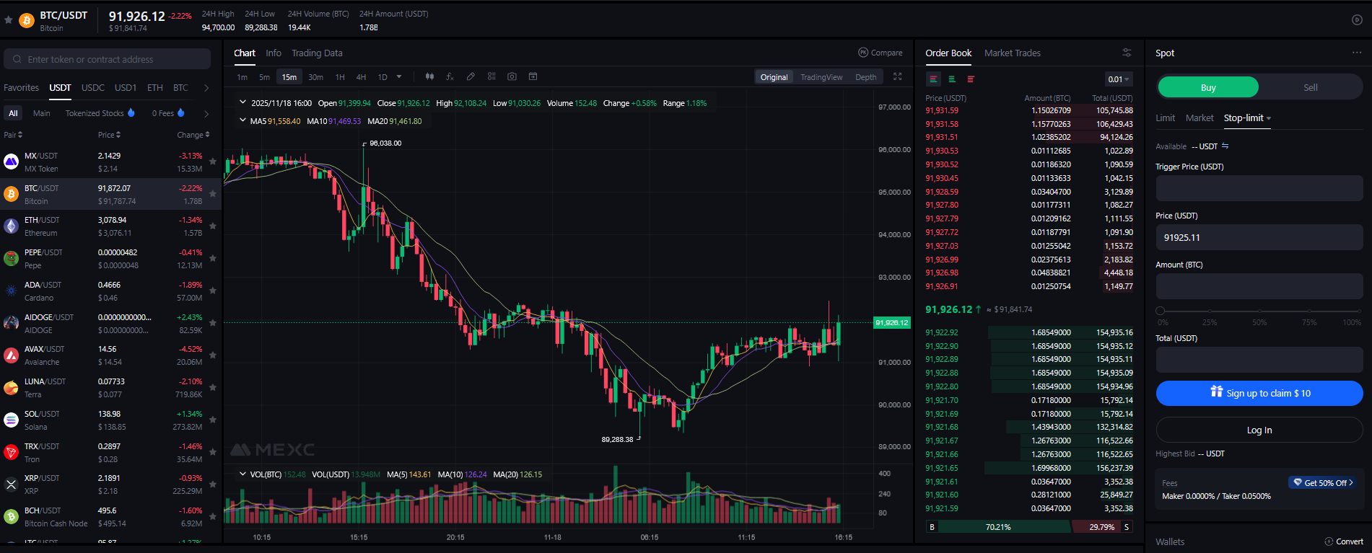Click the transfer arrows next to Available USDT

[1225, 146]
